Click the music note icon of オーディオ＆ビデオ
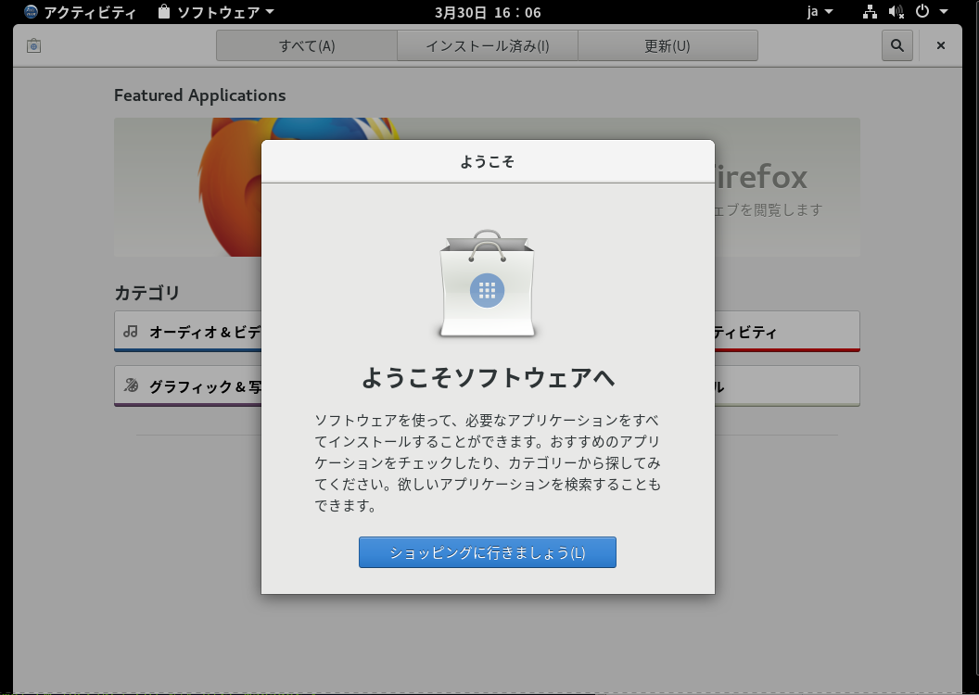979x695 pixels. click(x=131, y=332)
